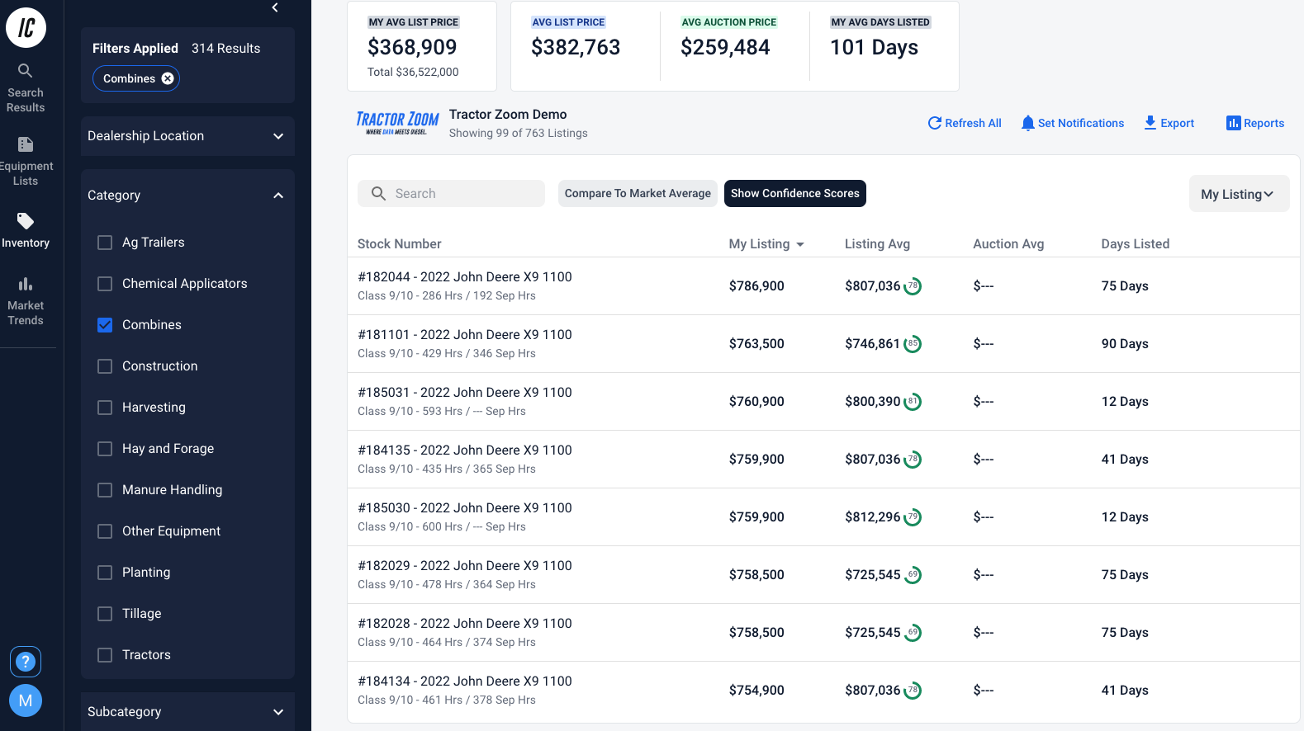
Task: Uncheck the Combines checkbox
Action: pos(105,325)
